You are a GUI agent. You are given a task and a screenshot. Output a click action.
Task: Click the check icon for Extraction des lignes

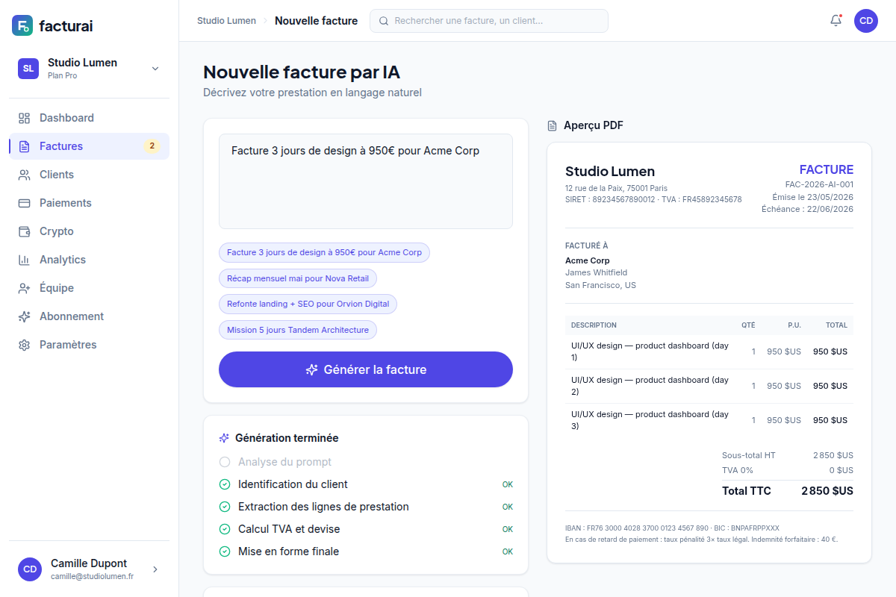[225, 507]
